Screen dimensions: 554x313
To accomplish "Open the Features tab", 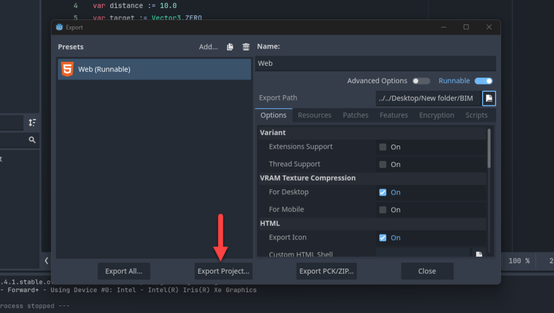I will point(394,115).
